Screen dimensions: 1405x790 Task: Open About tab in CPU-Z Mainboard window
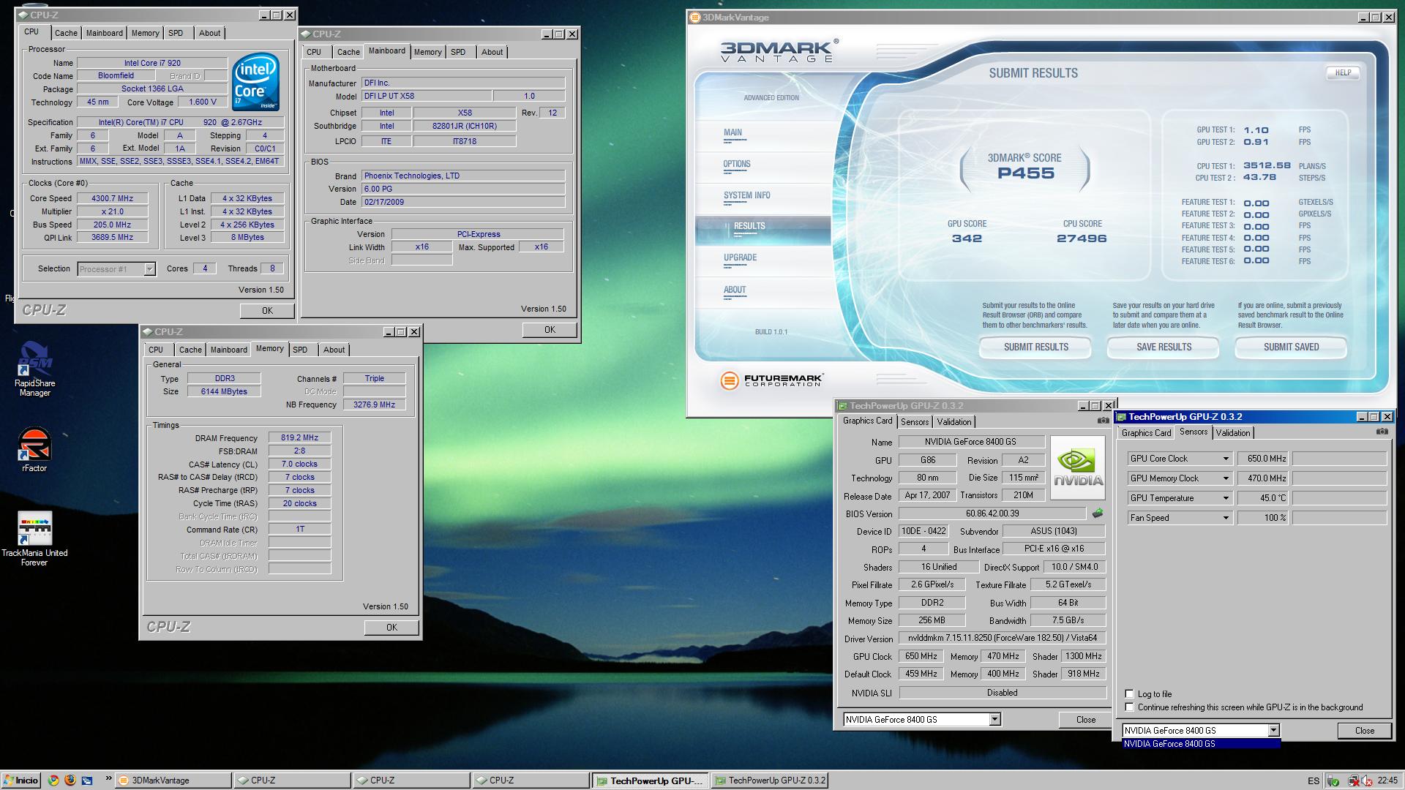pyautogui.click(x=492, y=52)
